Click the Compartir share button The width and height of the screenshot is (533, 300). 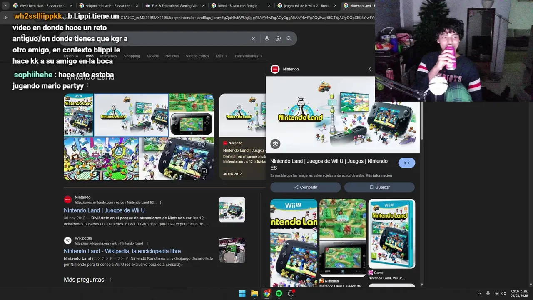point(306,187)
